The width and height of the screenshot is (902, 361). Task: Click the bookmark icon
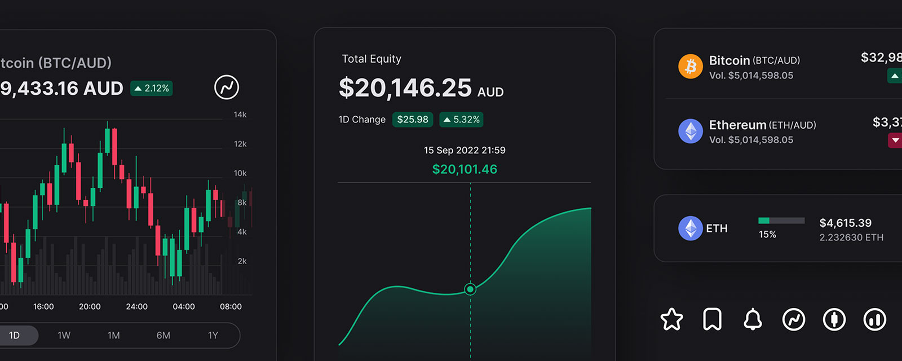click(712, 319)
